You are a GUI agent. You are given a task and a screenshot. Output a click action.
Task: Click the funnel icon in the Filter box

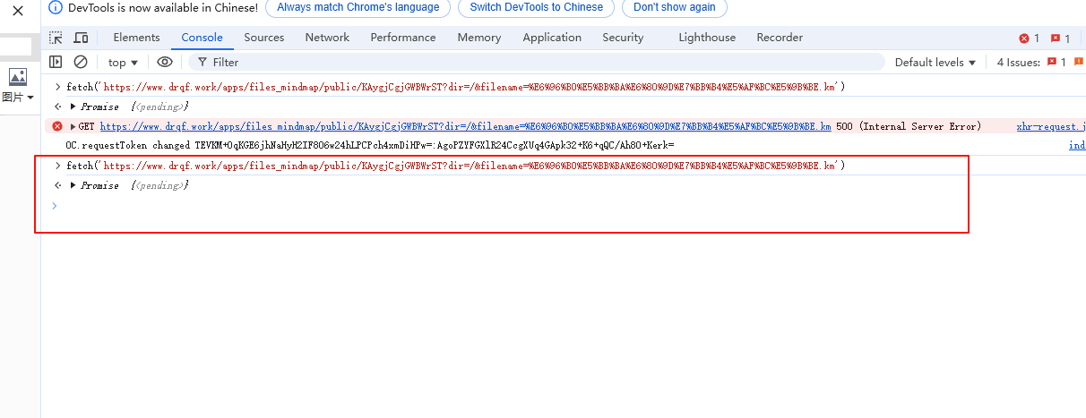[203, 62]
